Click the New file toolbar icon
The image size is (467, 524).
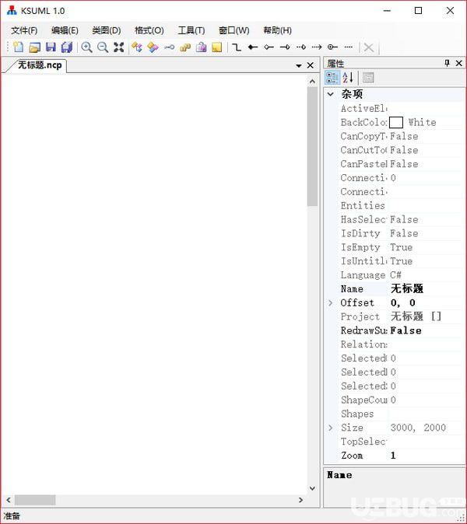(19, 47)
